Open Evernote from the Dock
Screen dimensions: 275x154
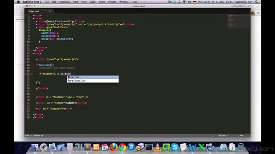tap(166, 147)
